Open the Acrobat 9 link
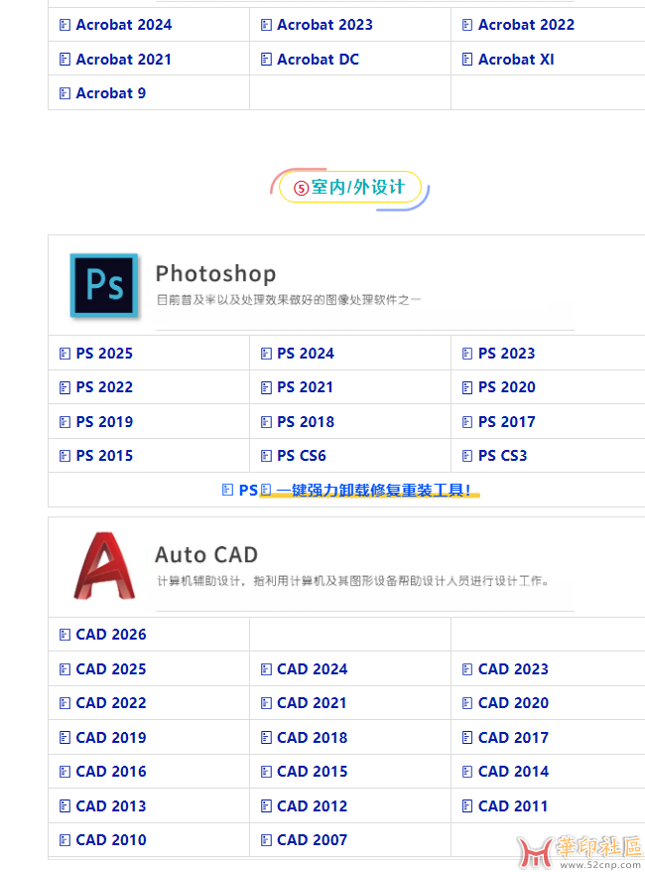The image size is (645, 872). point(110,93)
